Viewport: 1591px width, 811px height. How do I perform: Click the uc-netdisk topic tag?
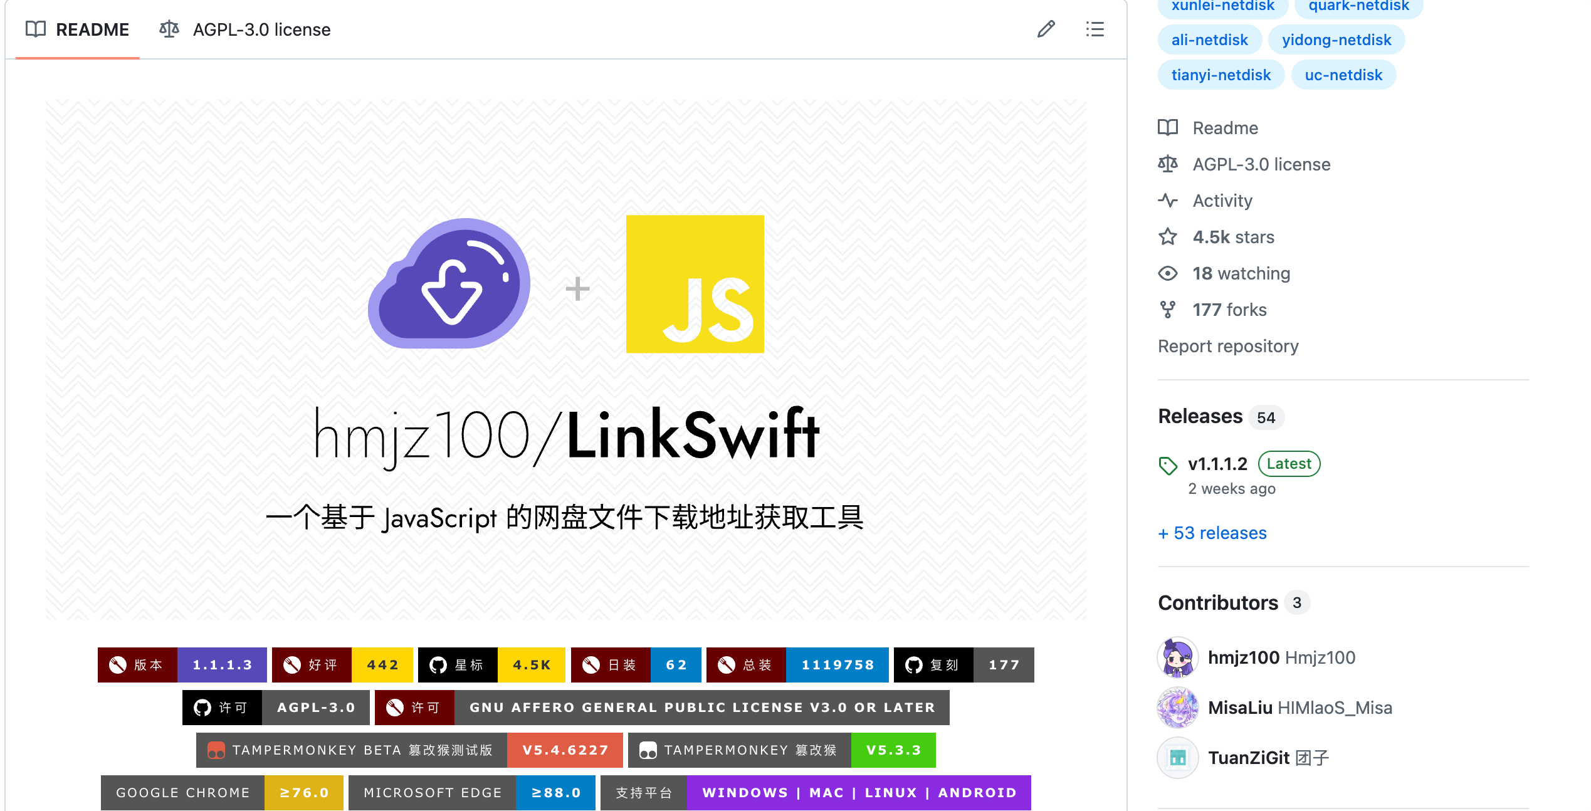1343,75
